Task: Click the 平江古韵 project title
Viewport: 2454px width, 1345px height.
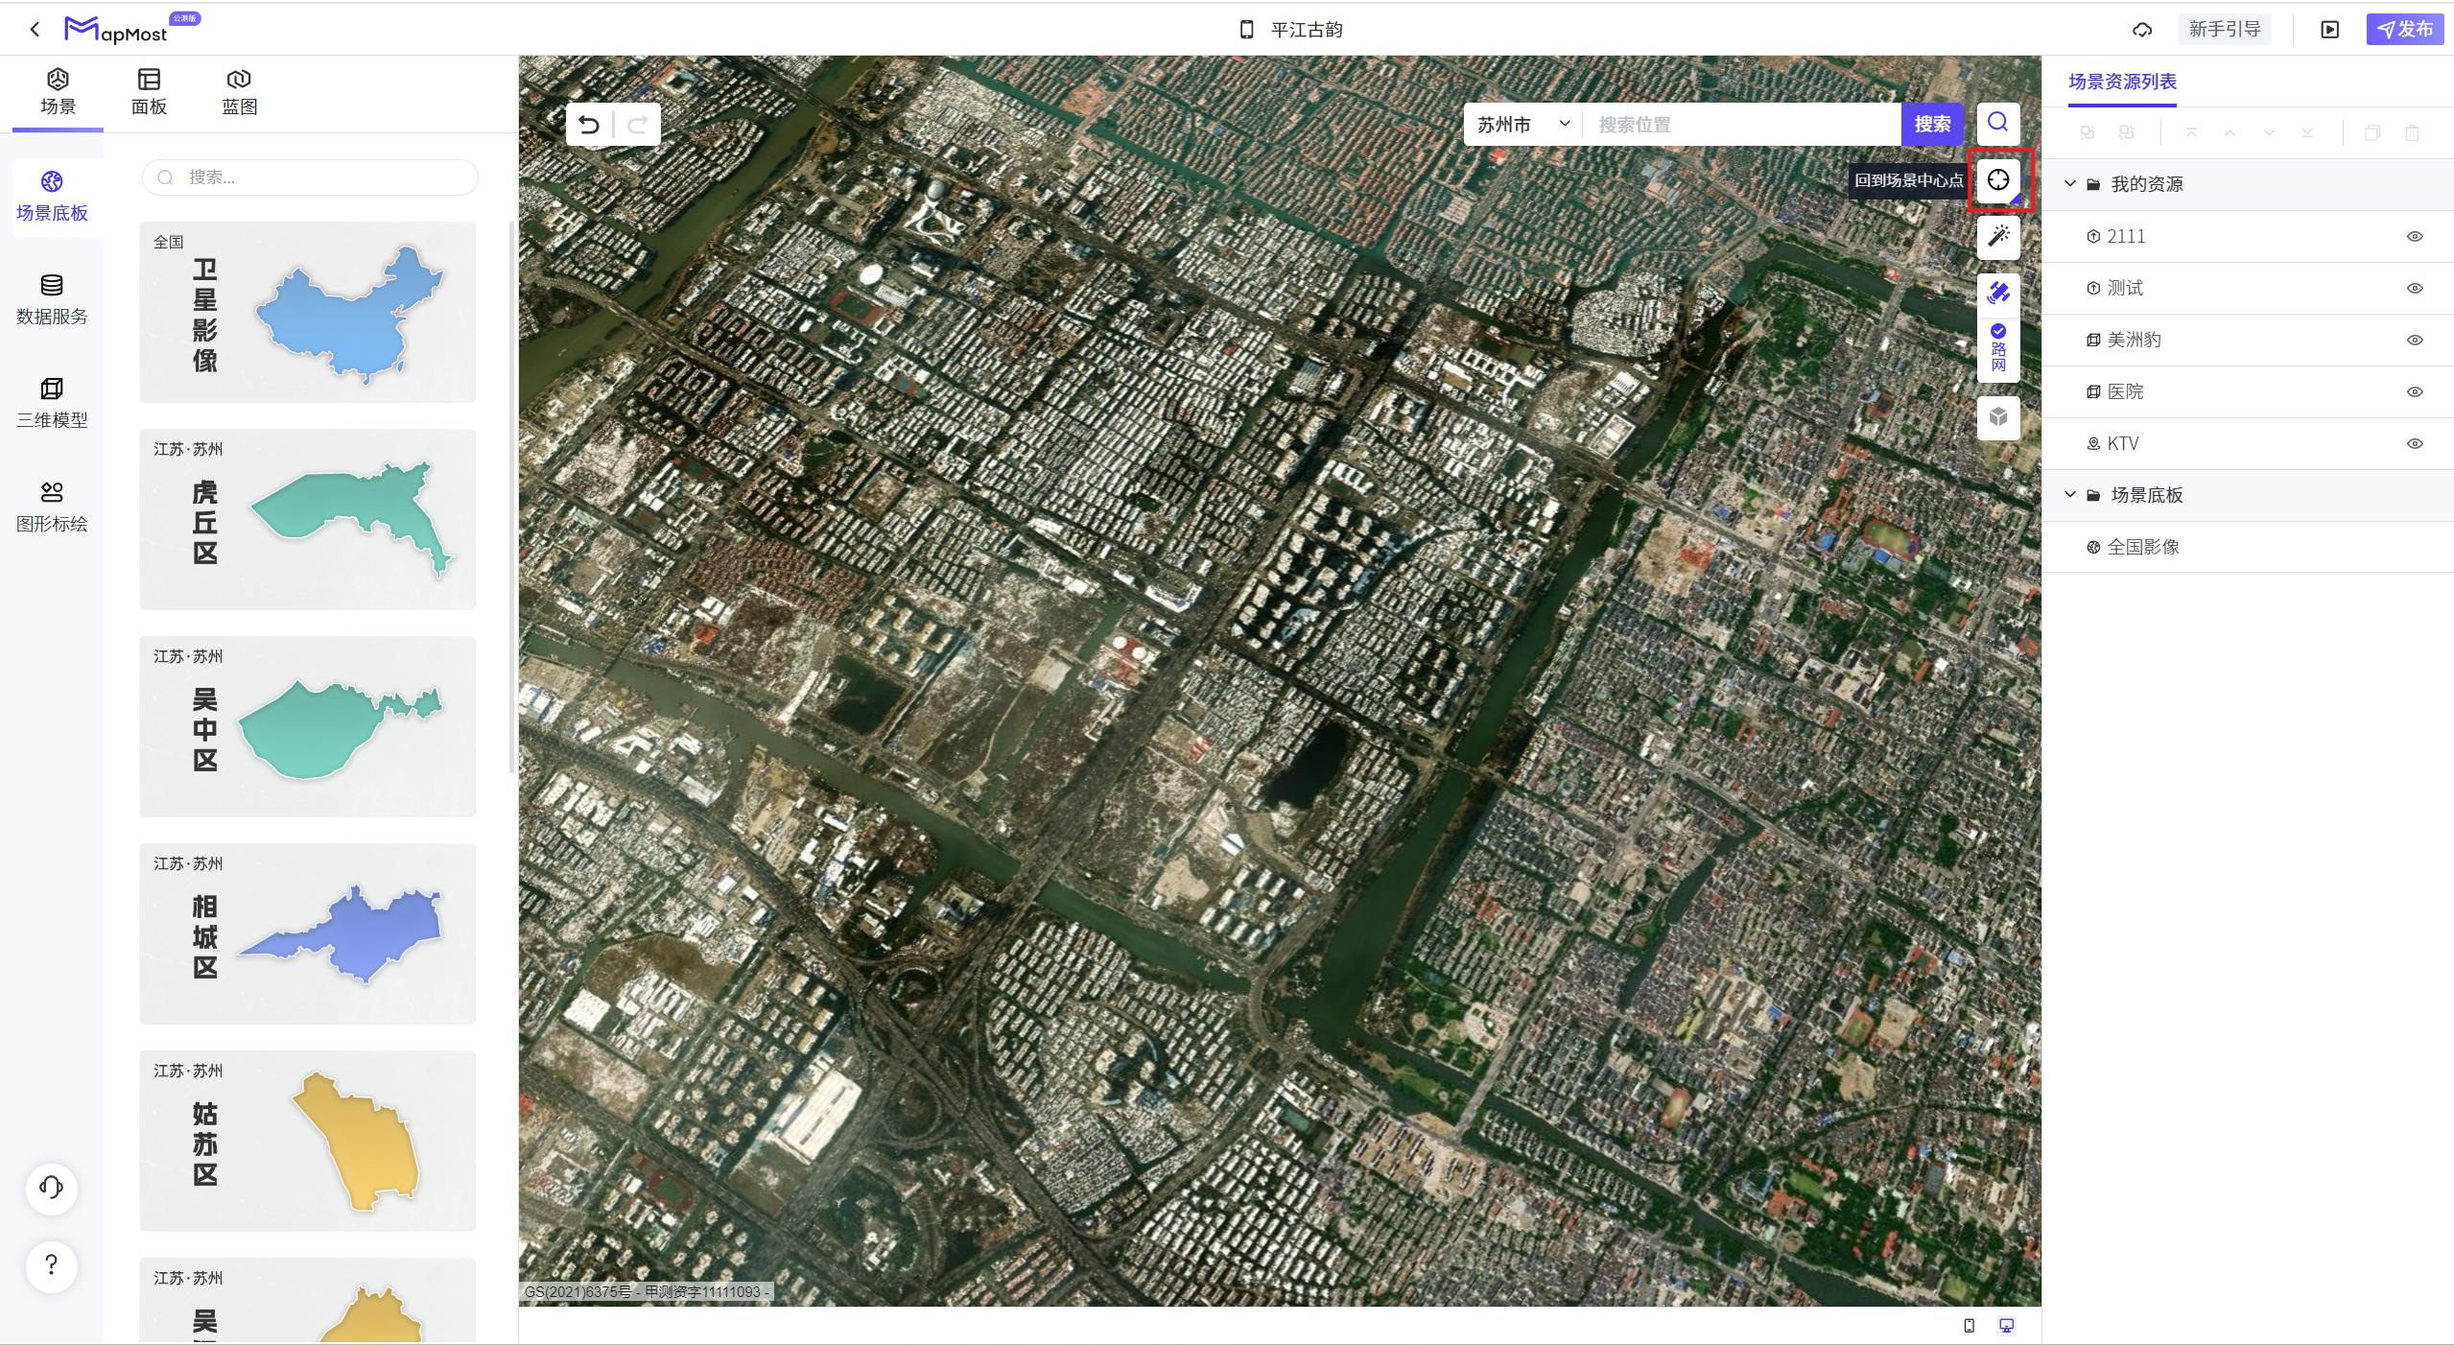Action: tap(1306, 30)
